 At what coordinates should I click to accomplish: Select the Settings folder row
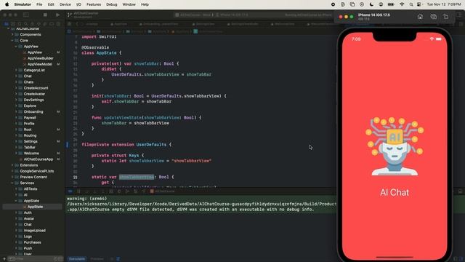click(x=32, y=141)
